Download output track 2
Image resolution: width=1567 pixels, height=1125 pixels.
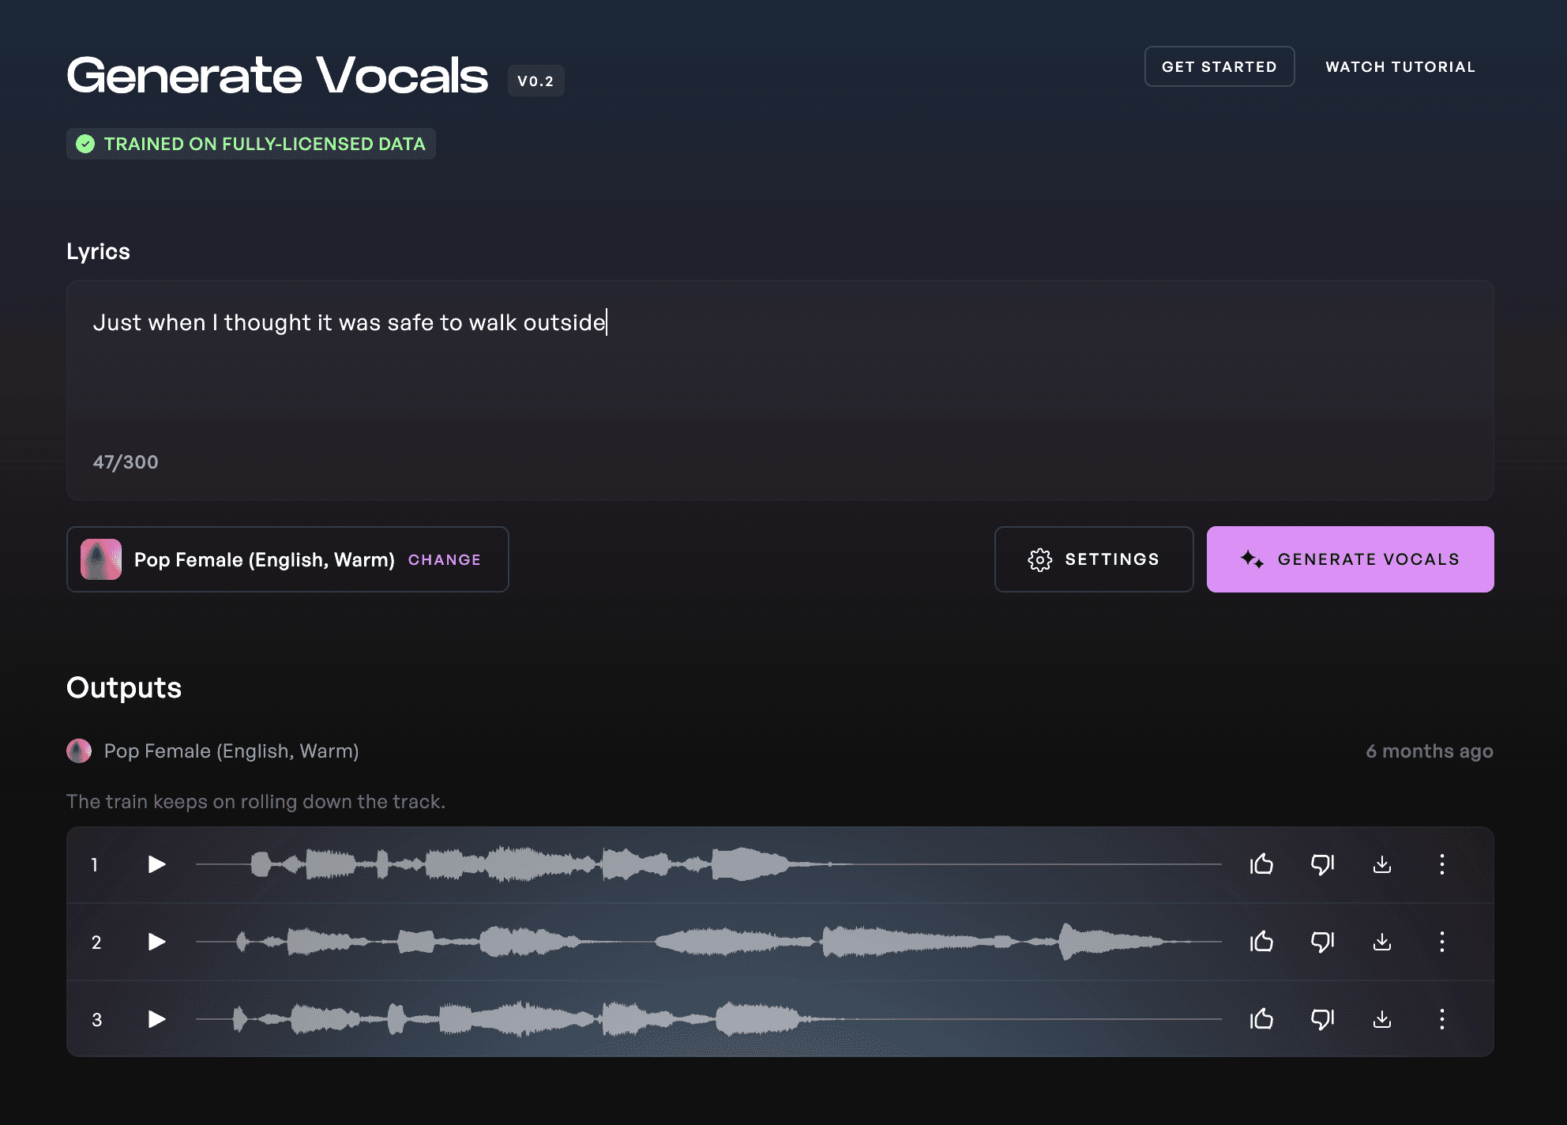pyautogui.click(x=1382, y=942)
